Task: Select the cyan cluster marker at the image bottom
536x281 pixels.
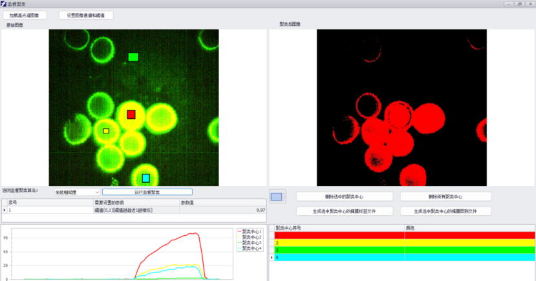Action: point(145,178)
